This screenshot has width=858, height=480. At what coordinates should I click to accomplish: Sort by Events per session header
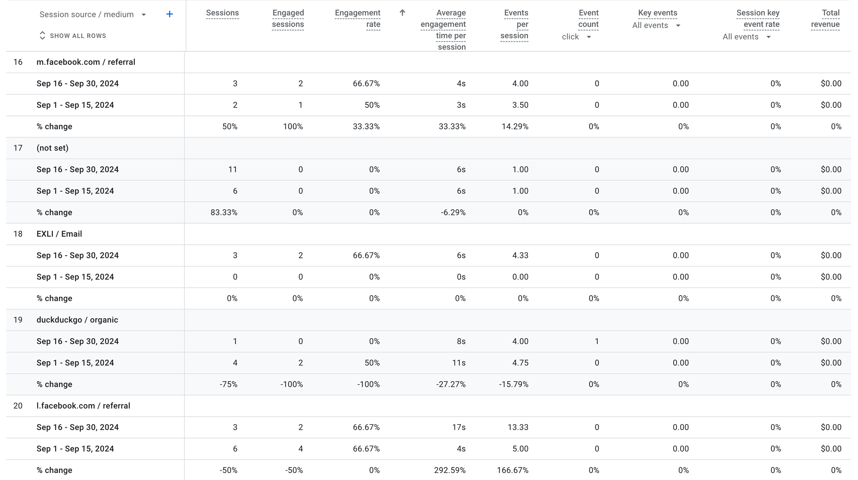[514, 24]
